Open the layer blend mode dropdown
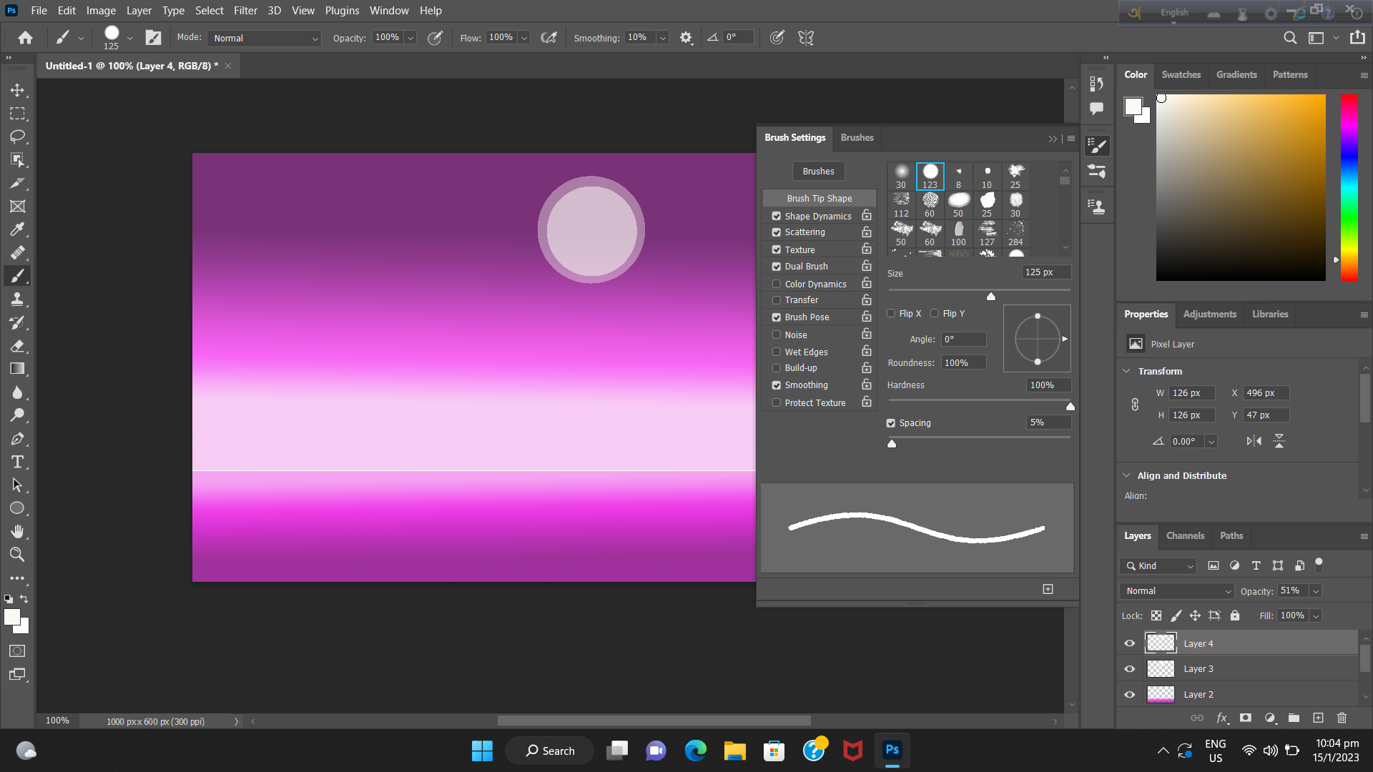 click(x=1176, y=590)
